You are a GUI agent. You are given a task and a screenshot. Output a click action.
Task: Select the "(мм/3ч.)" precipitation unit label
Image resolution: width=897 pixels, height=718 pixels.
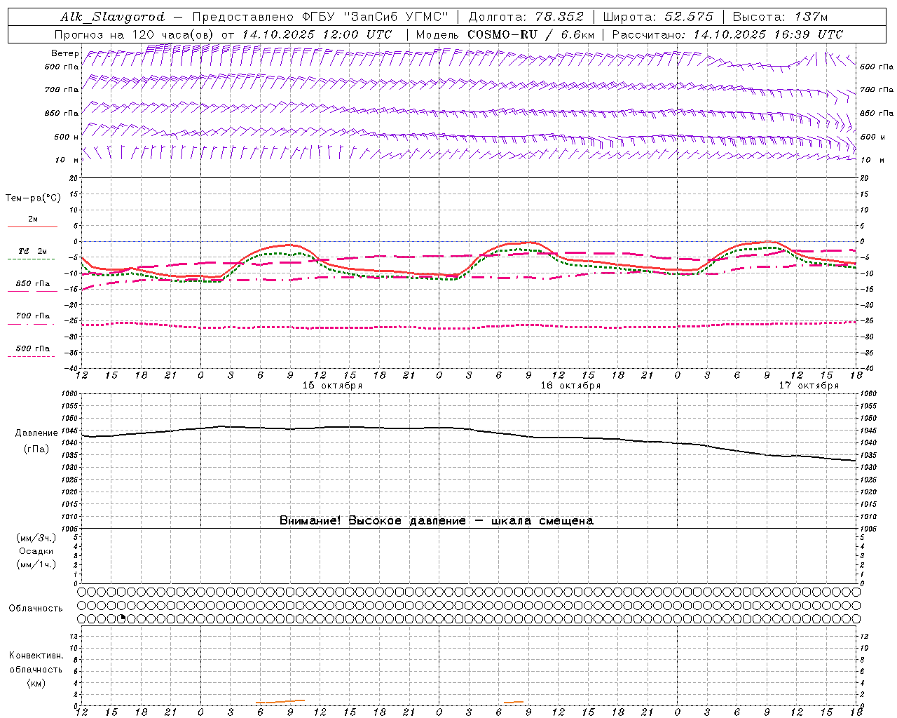pyautogui.click(x=36, y=538)
